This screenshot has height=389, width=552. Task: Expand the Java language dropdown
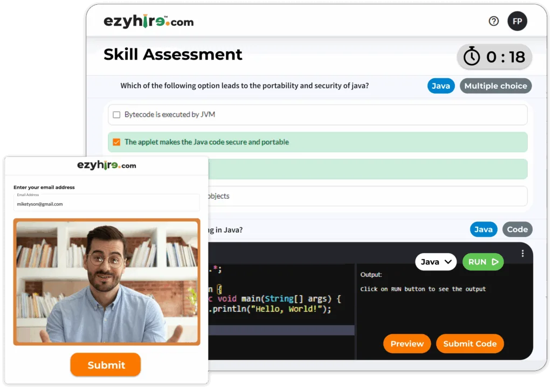[x=436, y=262]
